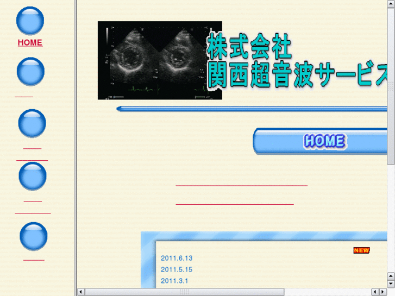Click the horizontal scrollbar left arrow at far left

tap(80, 292)
